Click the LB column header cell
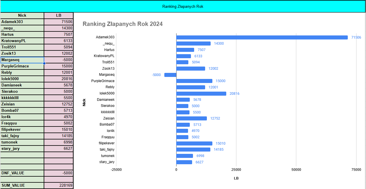This screenshot has width=366, height=189. coord(59,16)
